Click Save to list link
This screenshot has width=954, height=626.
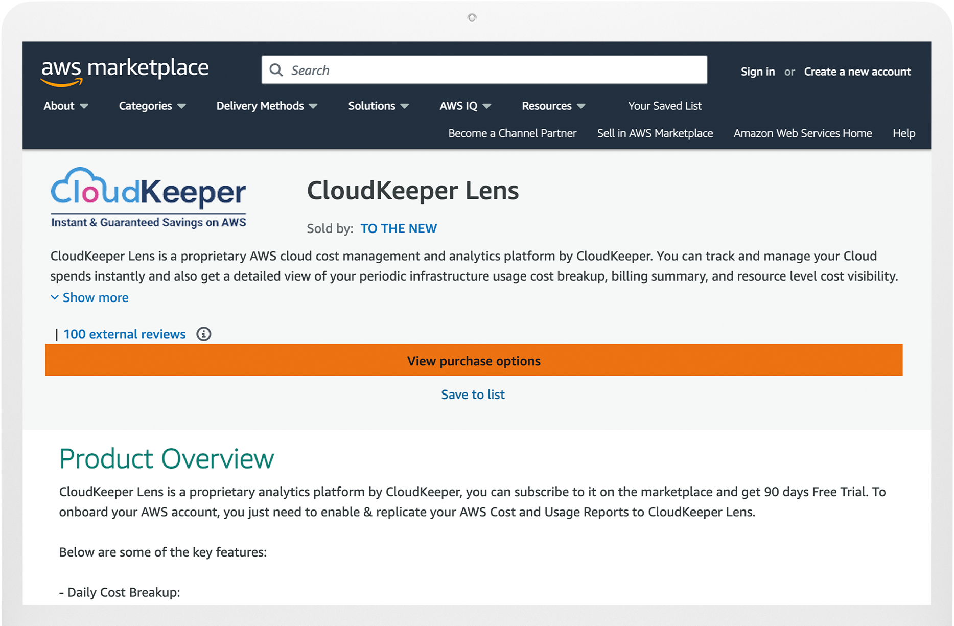pos(473,395)
